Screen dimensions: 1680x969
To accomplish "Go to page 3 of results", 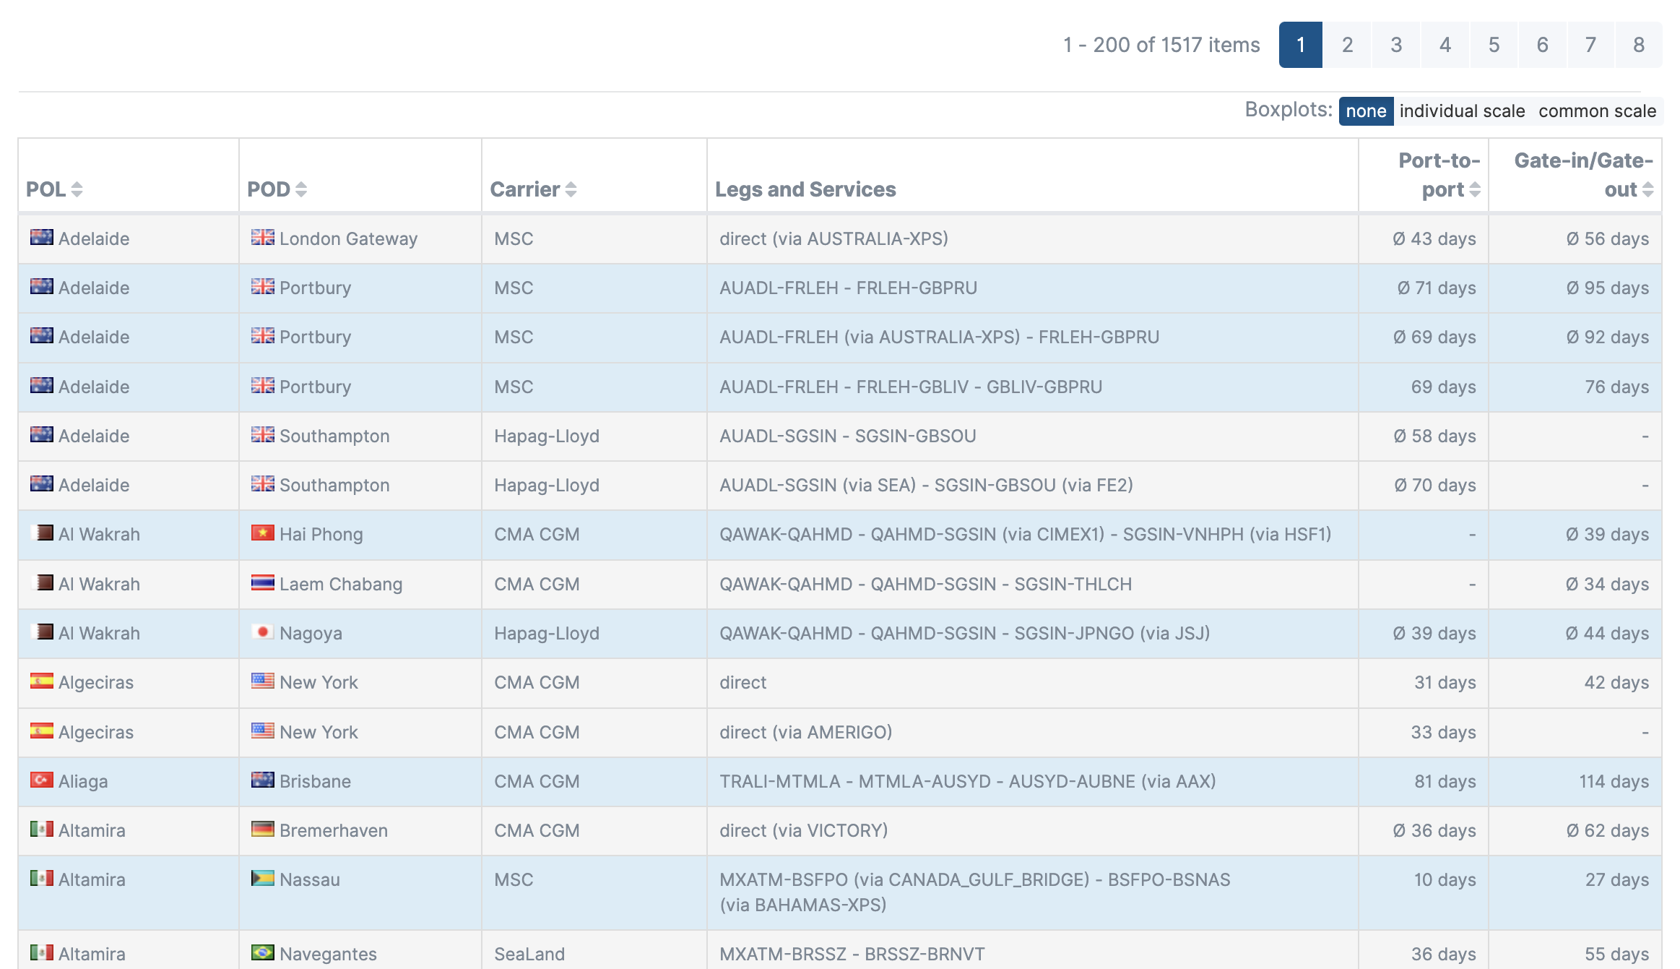I will 1396,45.
